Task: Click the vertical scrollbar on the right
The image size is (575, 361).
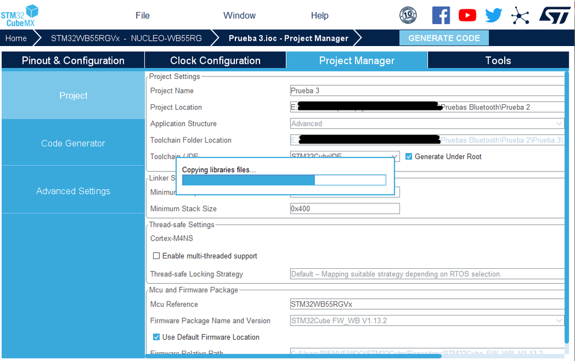Action: tap(567, 207)
